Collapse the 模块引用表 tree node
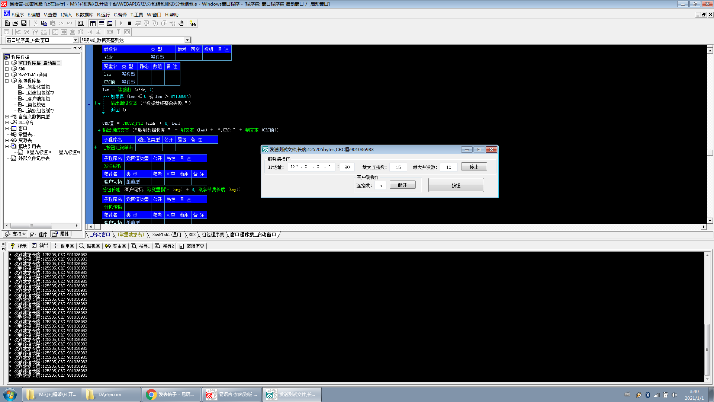The height and width of the screenshot is (402, 714). [x=7, y=146]
